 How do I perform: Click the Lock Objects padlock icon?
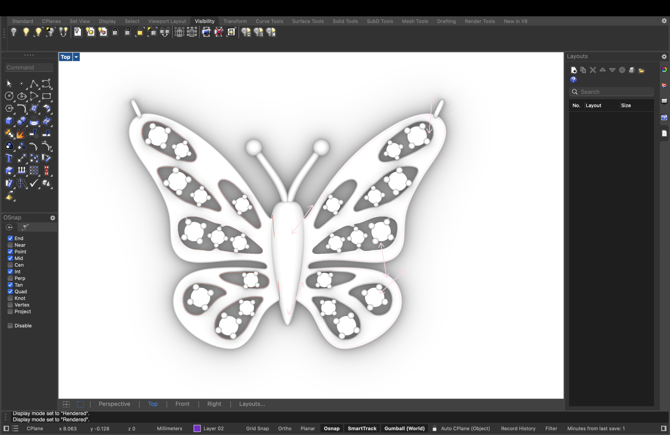pos(115,32)
